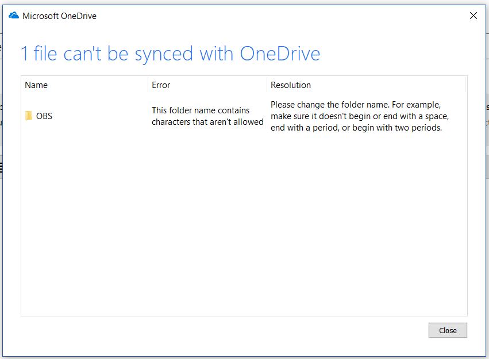
Task: Click the OneDrive cloud icon in title bar
Action: point(14,16)
